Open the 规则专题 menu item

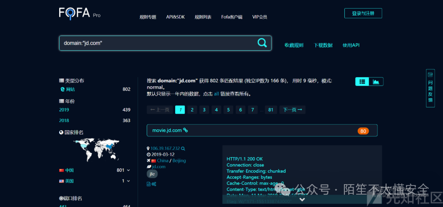148,17
